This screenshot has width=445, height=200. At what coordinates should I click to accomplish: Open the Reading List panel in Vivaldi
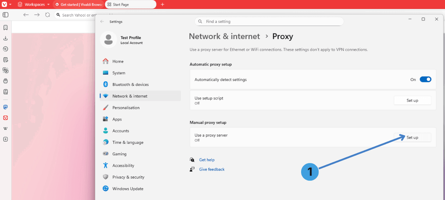[6, 91]
